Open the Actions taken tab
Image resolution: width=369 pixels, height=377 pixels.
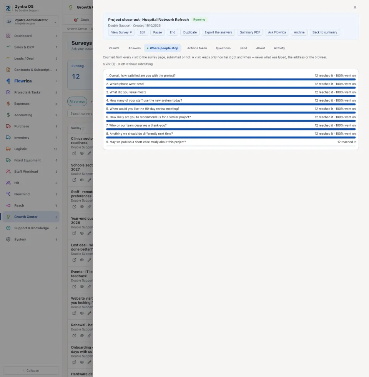197,48
